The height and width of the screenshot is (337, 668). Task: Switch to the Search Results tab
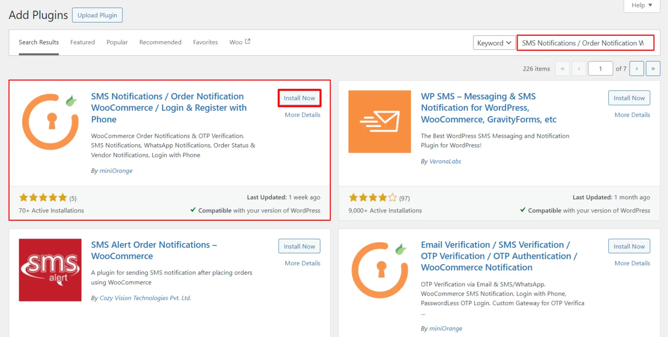tap(39, 42)
